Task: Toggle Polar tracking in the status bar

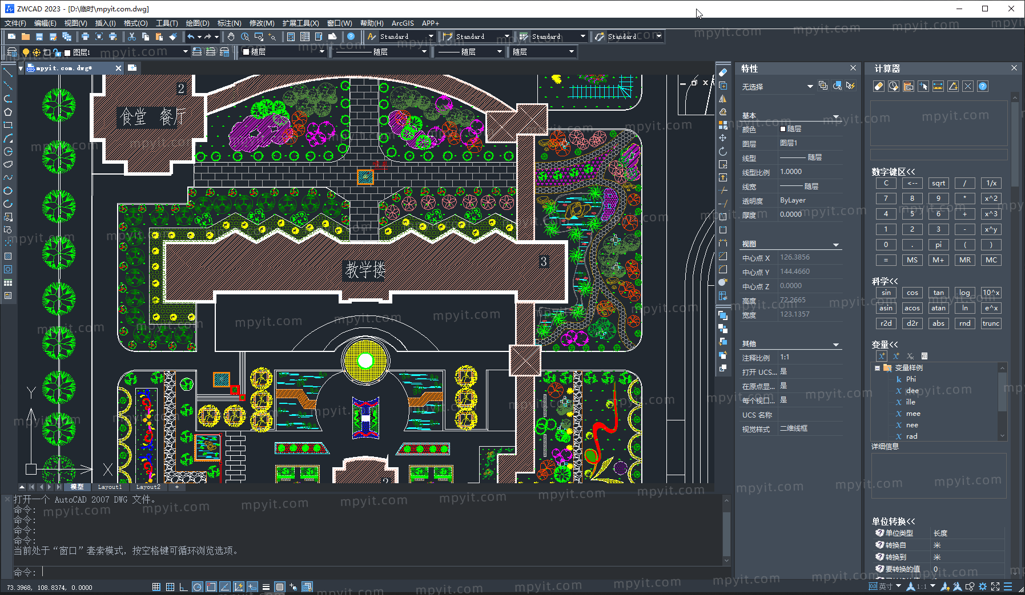Action: click(197, 587)
